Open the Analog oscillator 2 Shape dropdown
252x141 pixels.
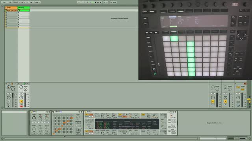pyautogui.click(x=97, y=132)
